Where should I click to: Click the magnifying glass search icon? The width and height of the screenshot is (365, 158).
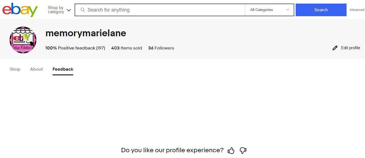tap(83, 10)
